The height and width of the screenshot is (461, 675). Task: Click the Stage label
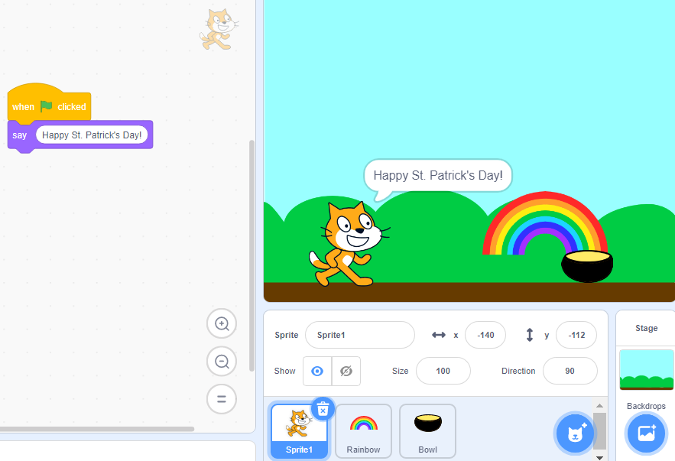(x=646, y=328)
